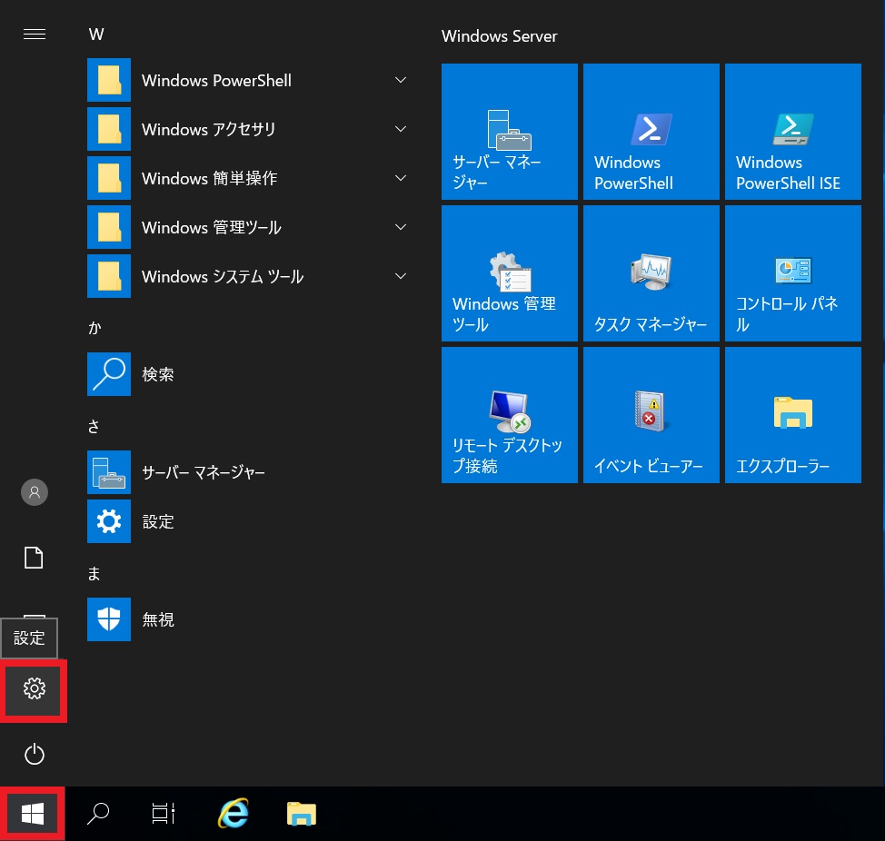
Task: Click the 検索 magnifier icon in app list
Action: (109, 374)
